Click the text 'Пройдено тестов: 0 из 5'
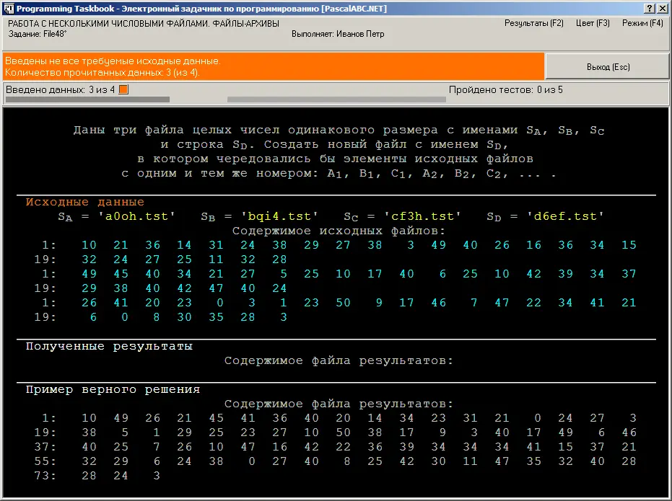The width and height of the screenshot is (672, 501). pos(506,90)
